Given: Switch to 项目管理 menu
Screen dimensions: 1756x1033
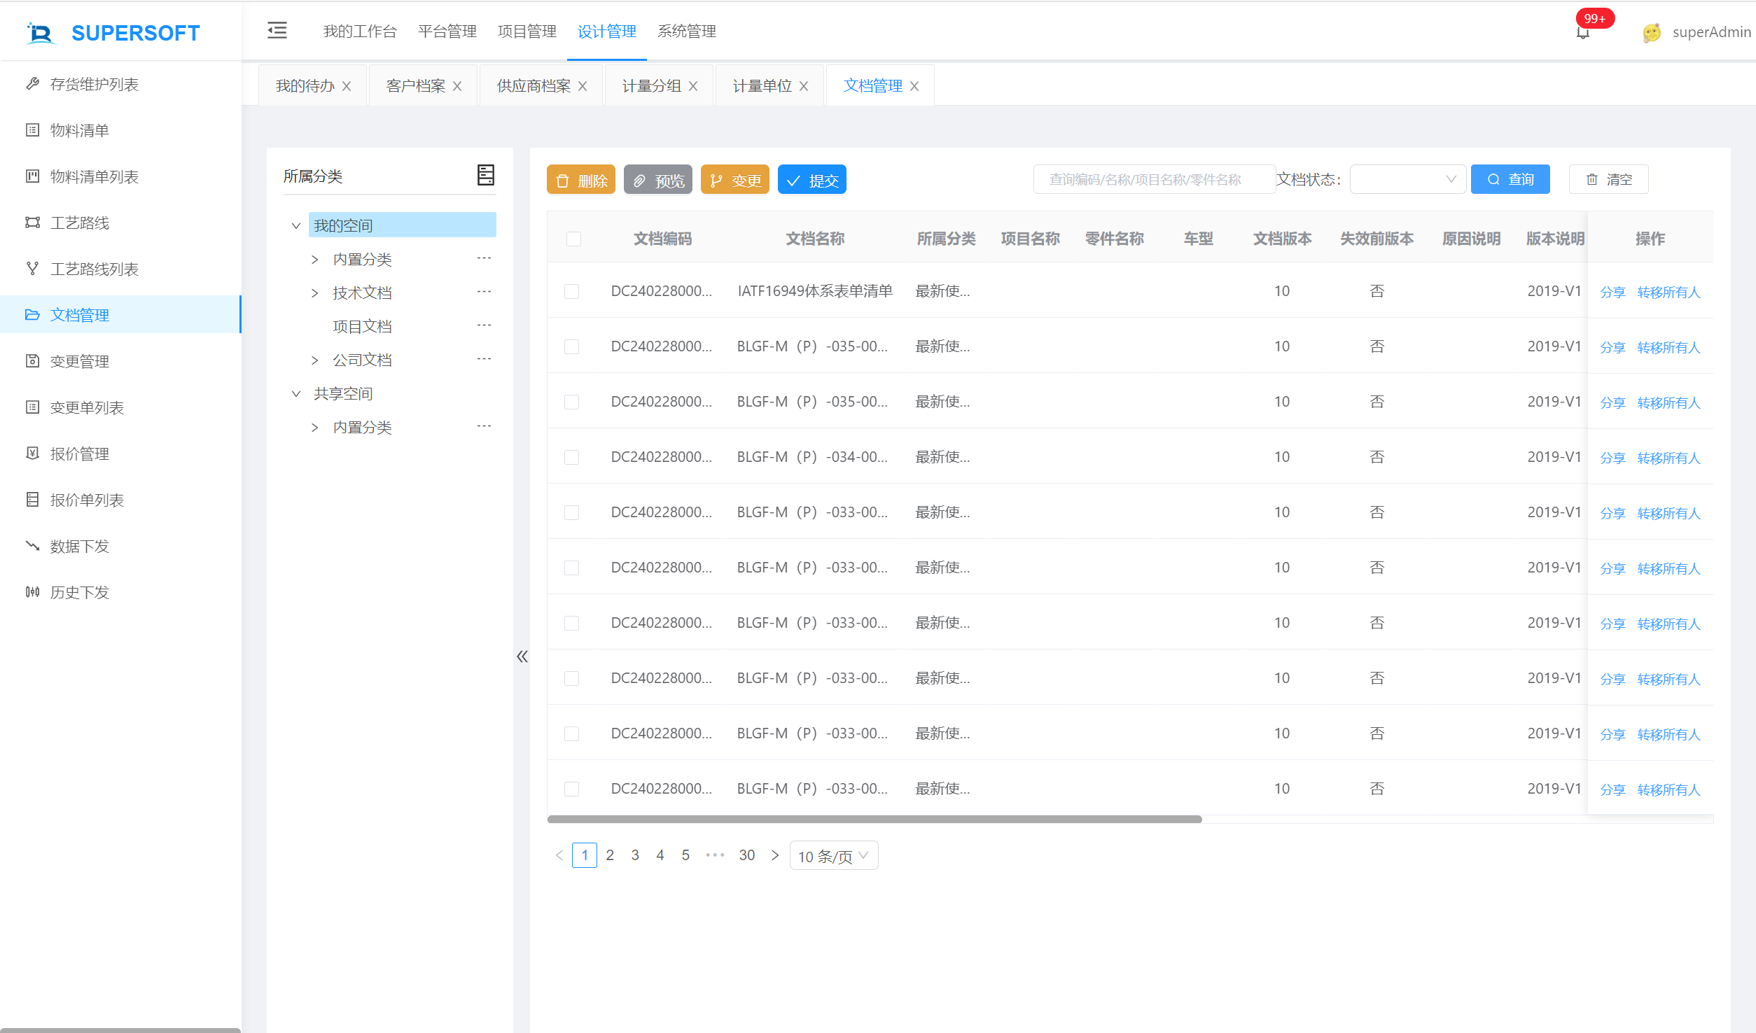Looking at the screenshot, I should (x=527, y=31).
